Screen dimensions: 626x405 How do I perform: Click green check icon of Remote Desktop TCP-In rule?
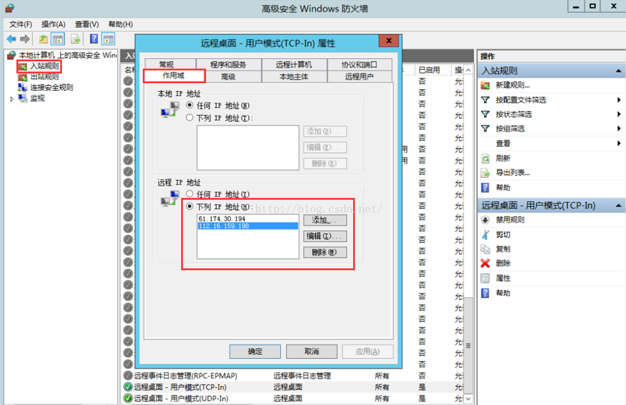[x=128, y=387]
